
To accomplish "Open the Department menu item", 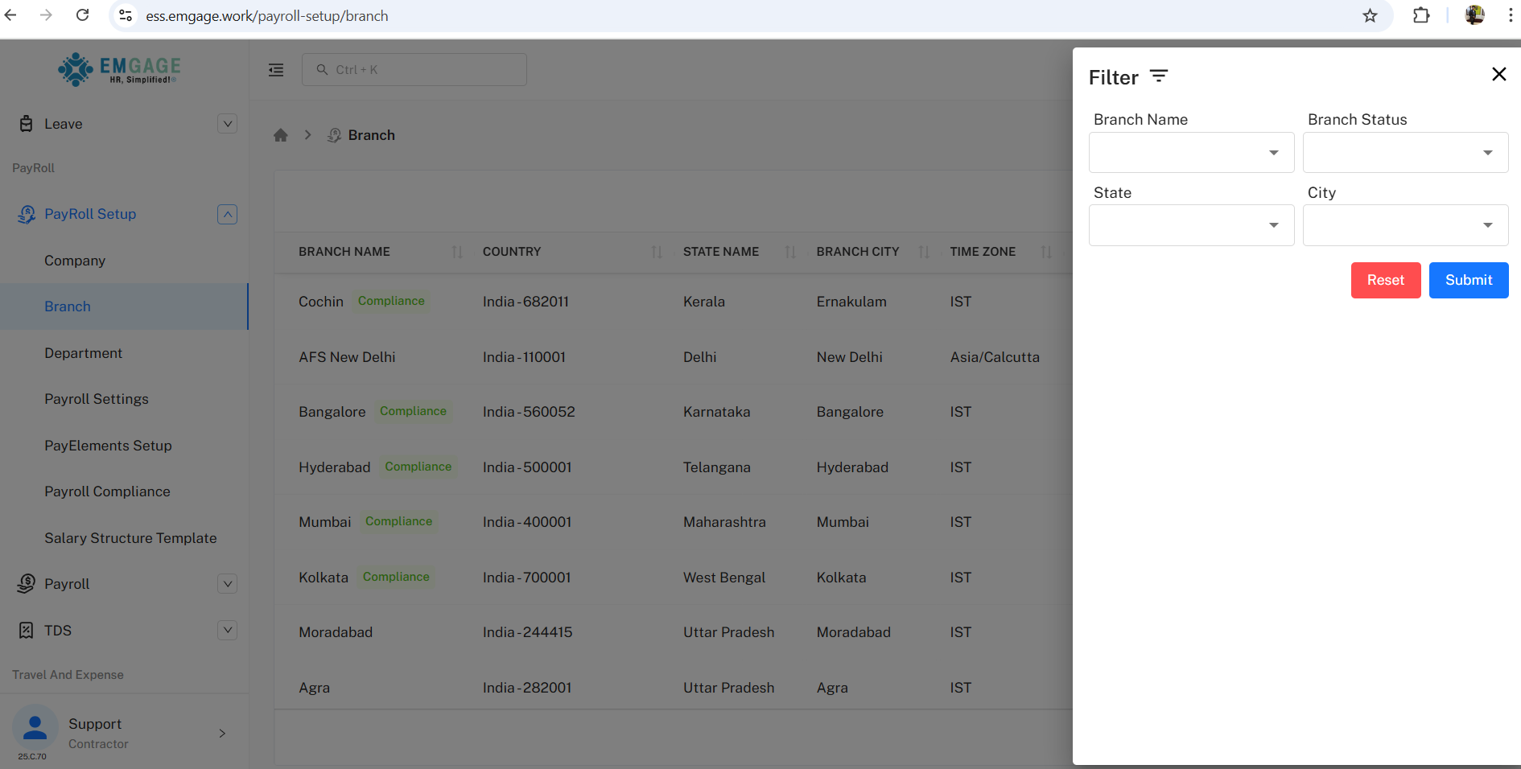I will pyautogui.click(x=84, y=353).
